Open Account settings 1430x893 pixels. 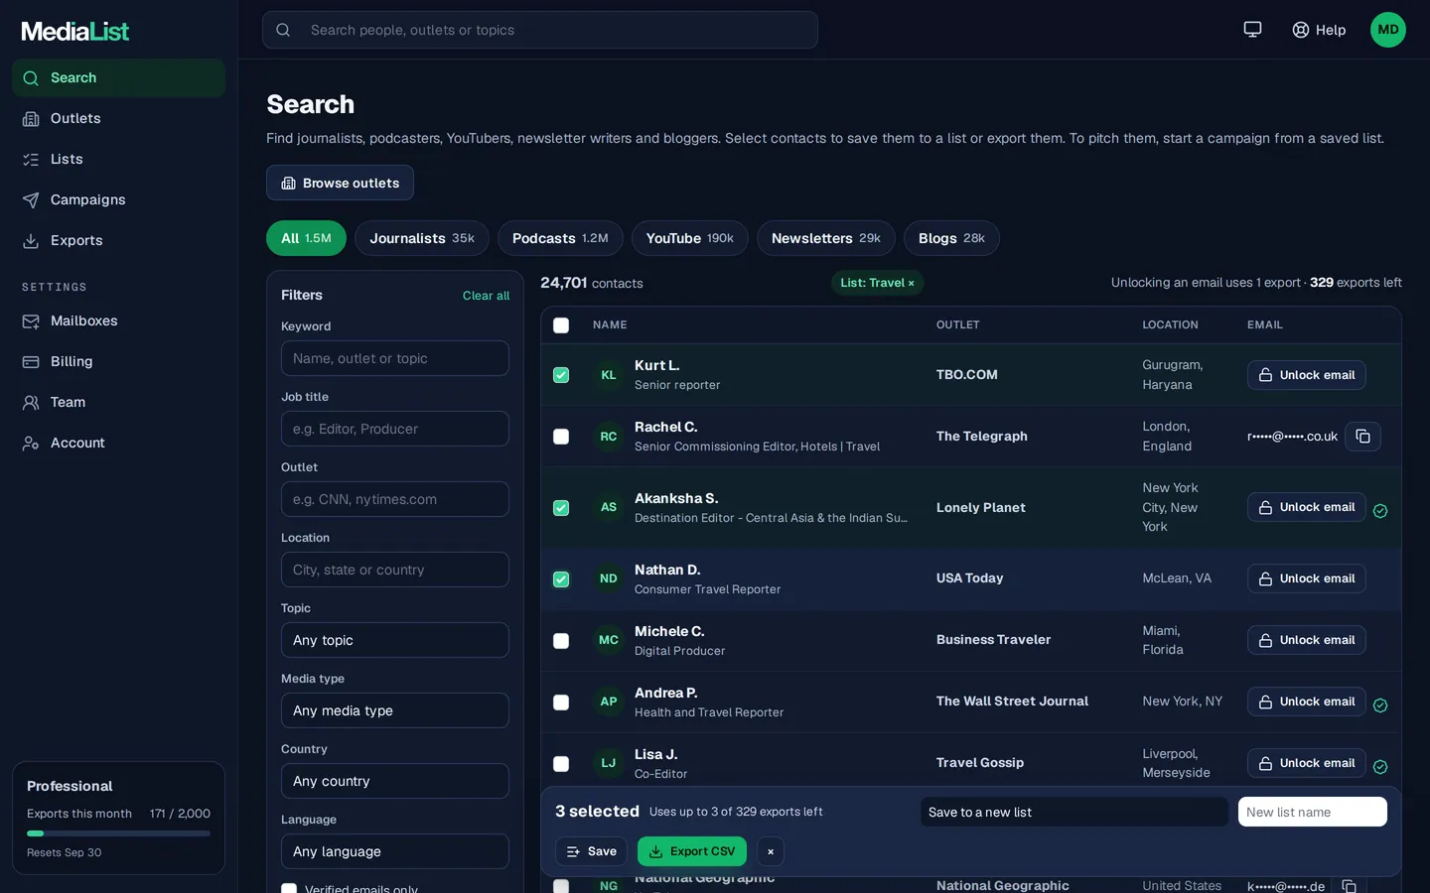click(118, 443)
